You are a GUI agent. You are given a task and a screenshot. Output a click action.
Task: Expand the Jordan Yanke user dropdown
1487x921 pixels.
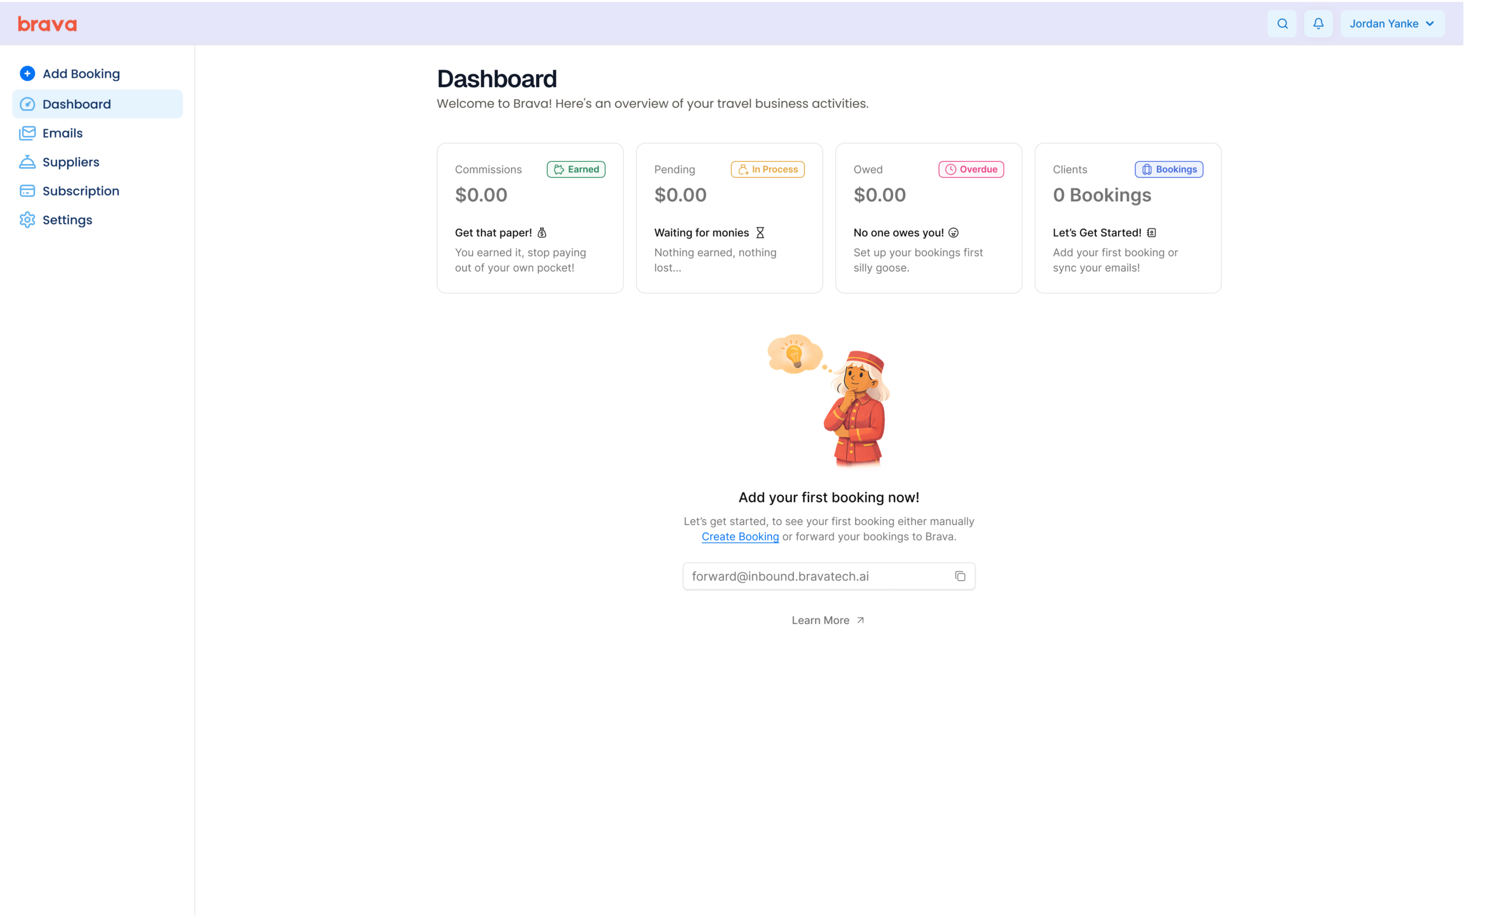1392,24
